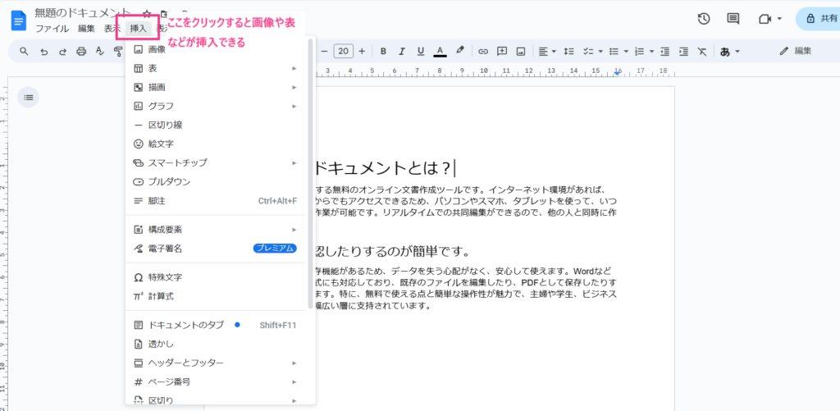The image size is (840, 411).
Task: Toggle italic formatting
Action: pos(402,51)
